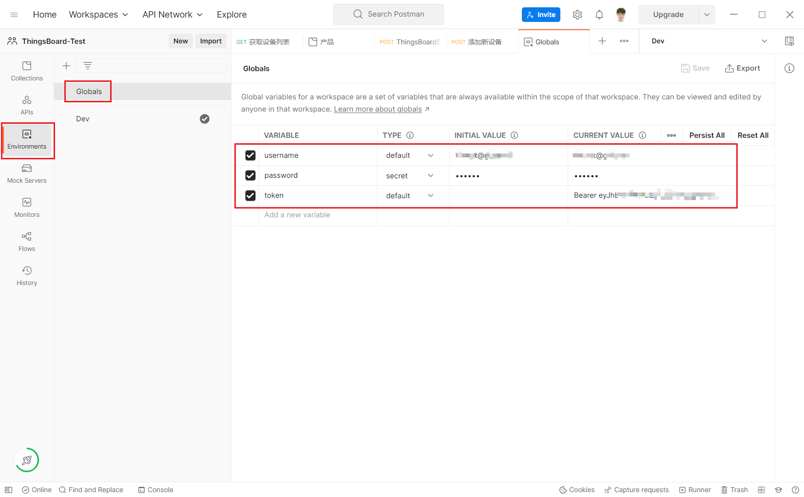Open Postman settings gear
Viewport: 804px width, 497px height.
click(577, 15)
